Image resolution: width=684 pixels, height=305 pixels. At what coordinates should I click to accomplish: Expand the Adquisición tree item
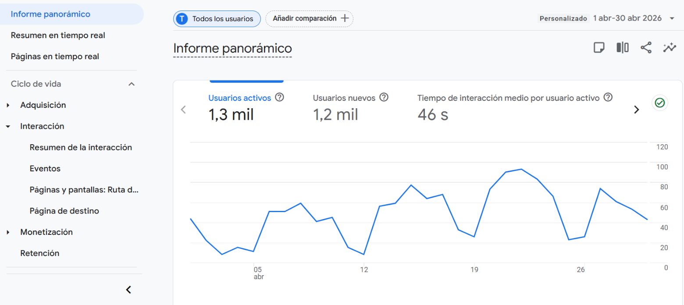[8, 105]
